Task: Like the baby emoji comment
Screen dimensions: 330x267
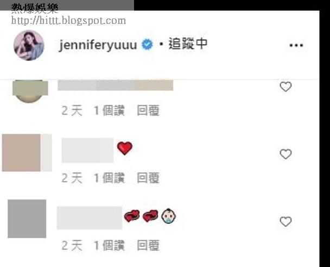Action: [285, 221]
